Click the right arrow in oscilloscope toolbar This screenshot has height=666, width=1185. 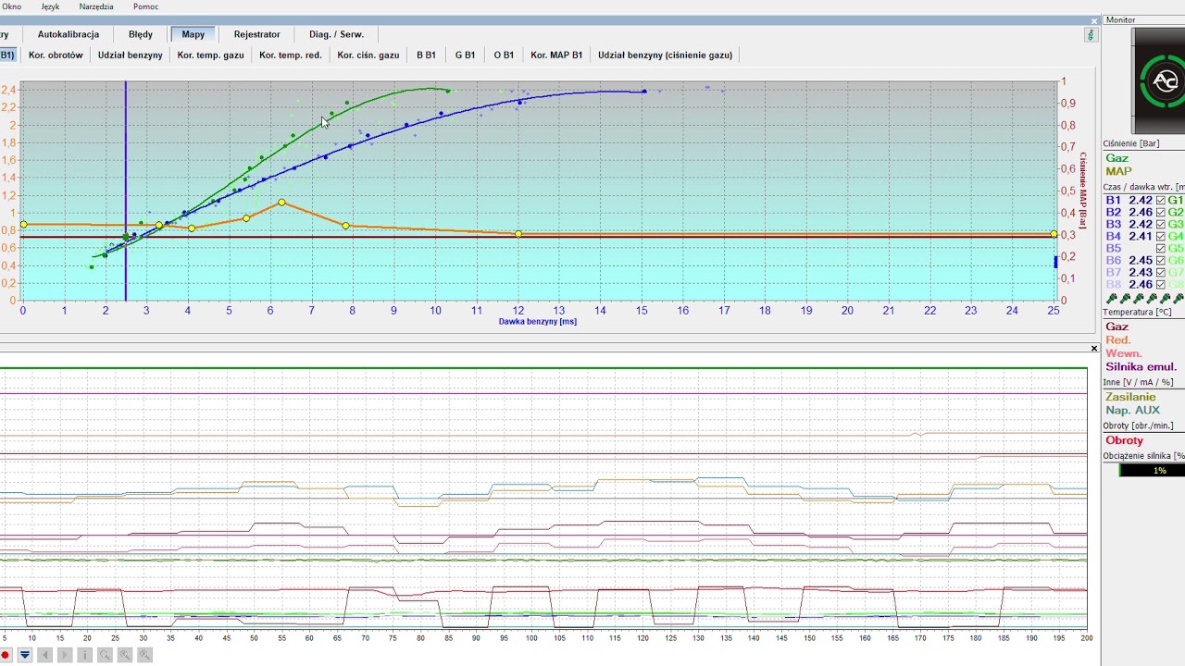click(x=65, y=655)
